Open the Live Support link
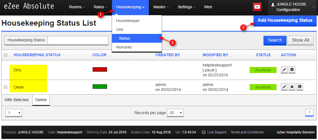 click(217, 132)
